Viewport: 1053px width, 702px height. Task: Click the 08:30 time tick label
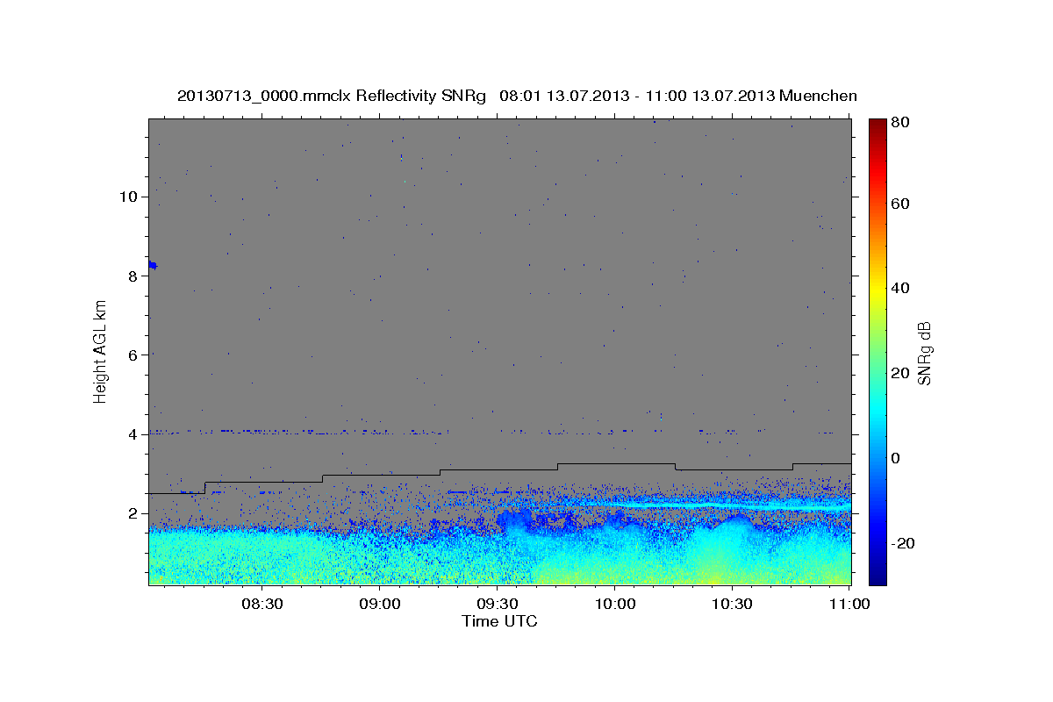pos(262,604)
